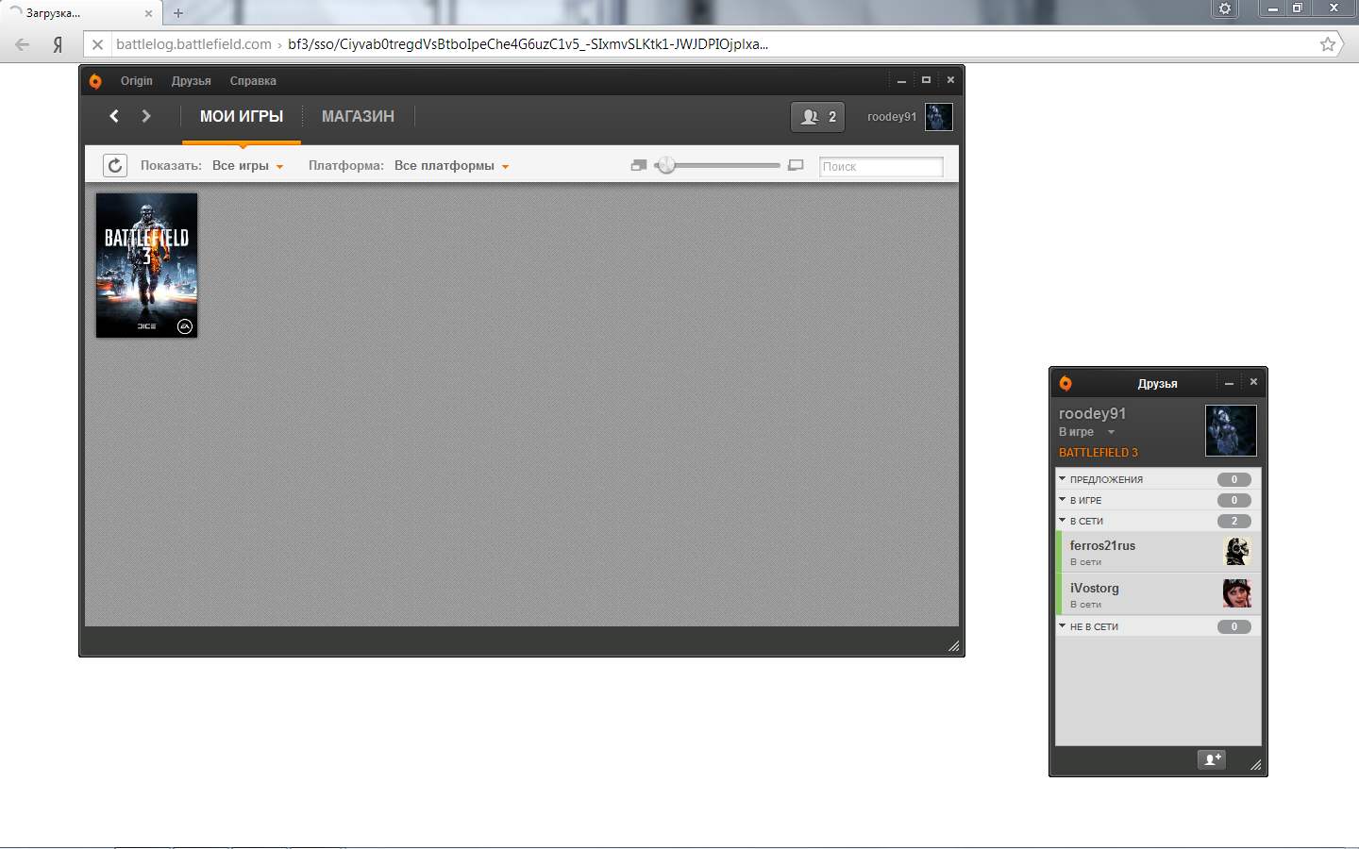The height and width of the screenshot is (849, 1359).
Task: Open iVostorg avatar picture
Action: [1236, 593]
